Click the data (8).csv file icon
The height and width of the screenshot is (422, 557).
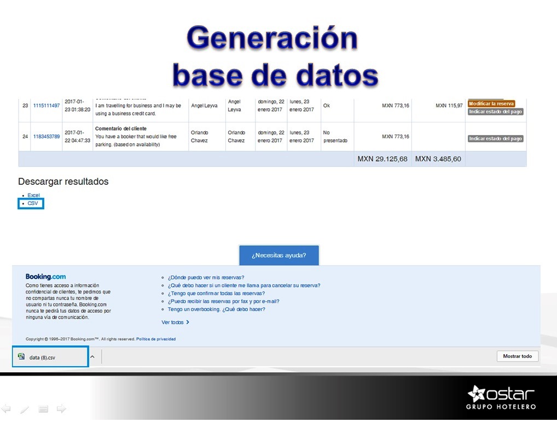tap(21, 356)
